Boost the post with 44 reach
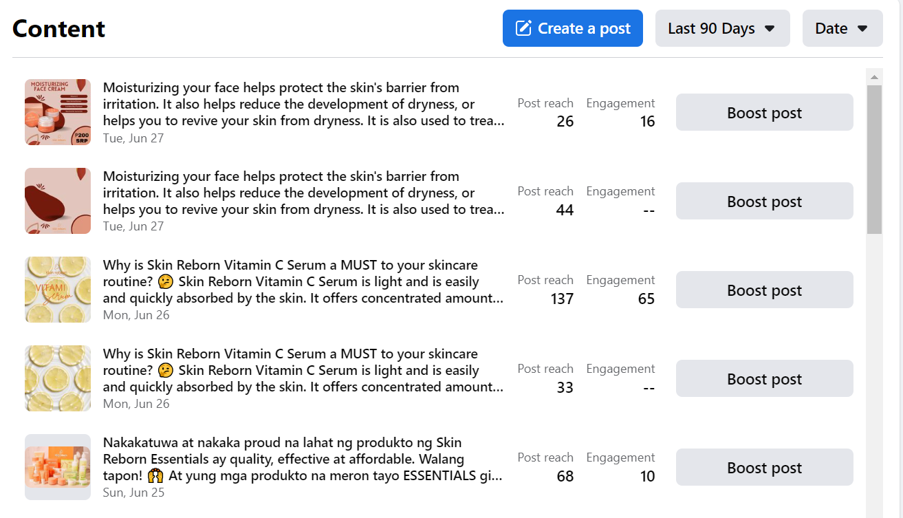 pyautogui.click(x=764, y=201)
